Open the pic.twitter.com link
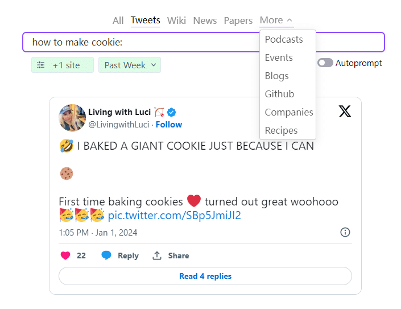401x309 pixels. tap(174, 216)
